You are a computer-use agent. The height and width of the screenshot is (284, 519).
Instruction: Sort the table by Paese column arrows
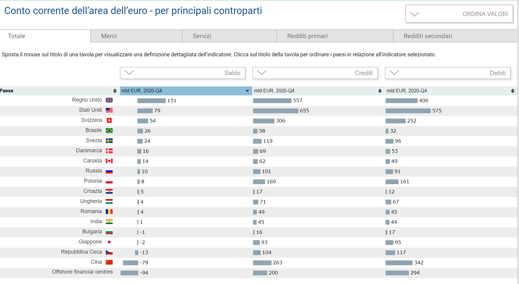point(115,91)
